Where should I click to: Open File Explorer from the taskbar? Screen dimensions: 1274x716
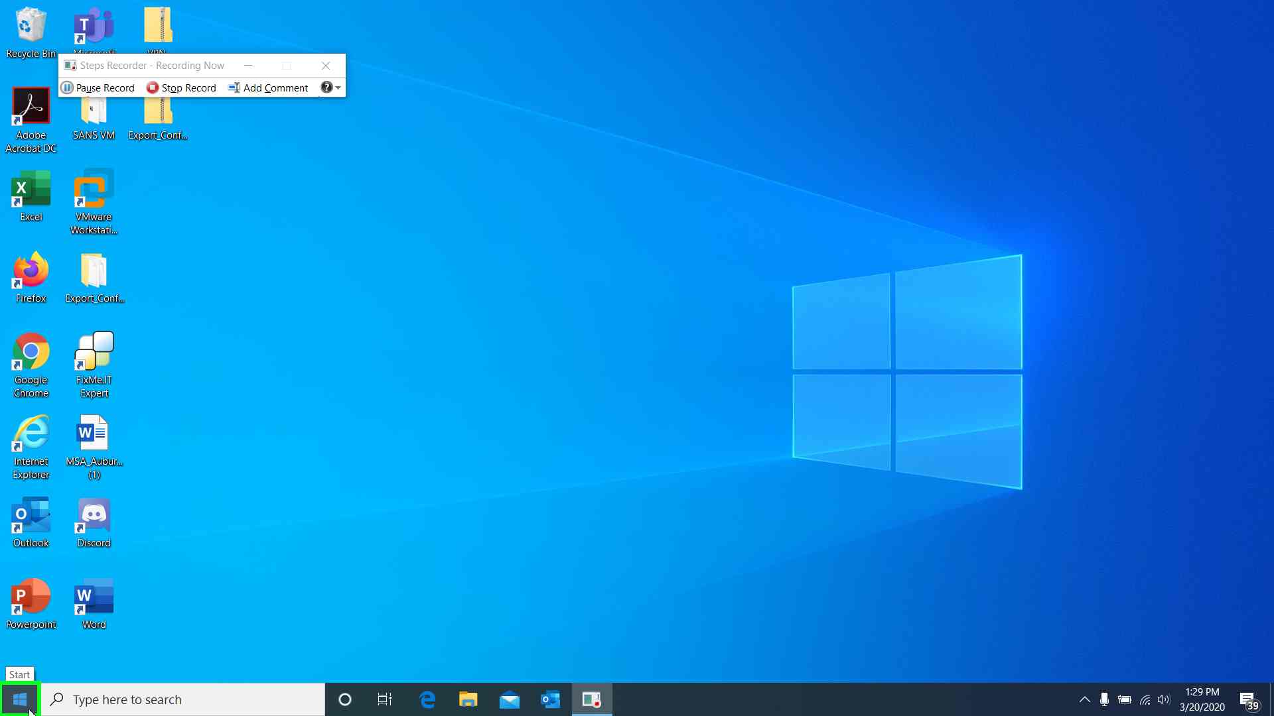[468, 699]
